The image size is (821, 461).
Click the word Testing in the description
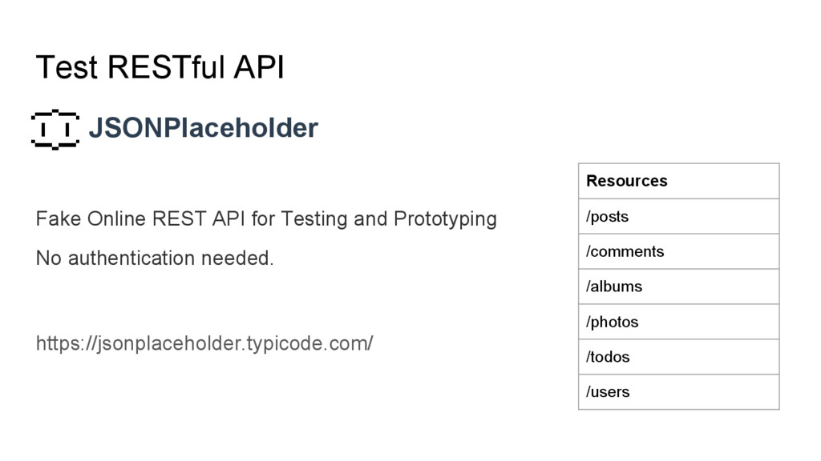click(313, 219)
